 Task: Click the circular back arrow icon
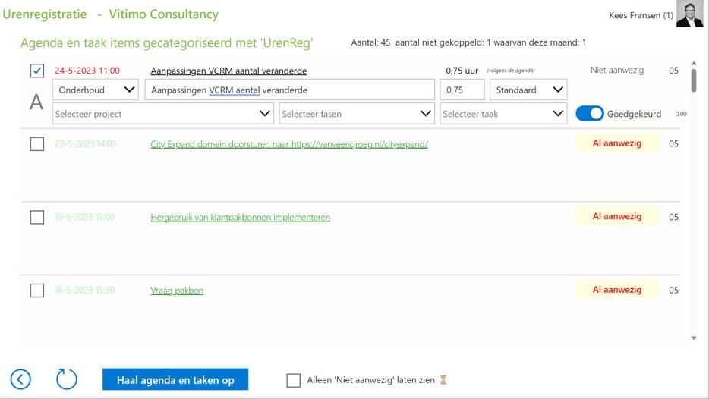coord(20,379)
